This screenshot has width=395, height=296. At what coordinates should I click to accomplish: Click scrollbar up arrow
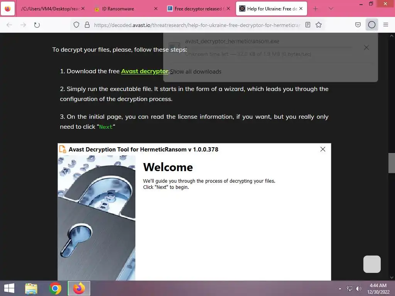click(392, 36)
